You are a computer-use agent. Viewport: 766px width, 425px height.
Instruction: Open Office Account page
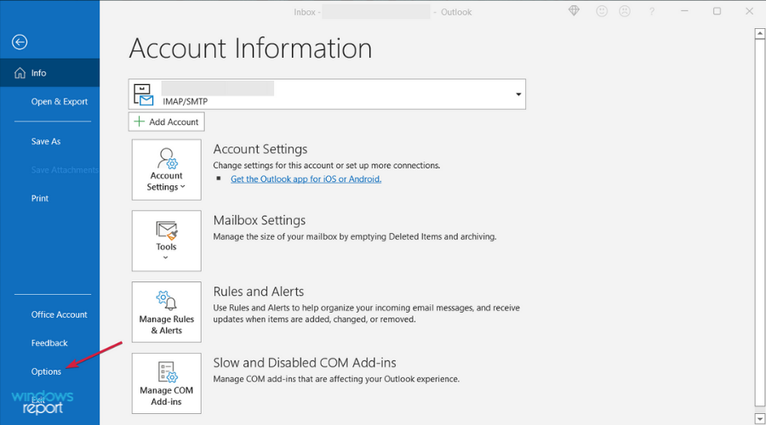tap(59, 314)
